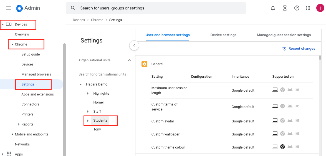Screen dimensions: 326x156
Task: Open Overview in the sidebar
Action: coord(22,34)
